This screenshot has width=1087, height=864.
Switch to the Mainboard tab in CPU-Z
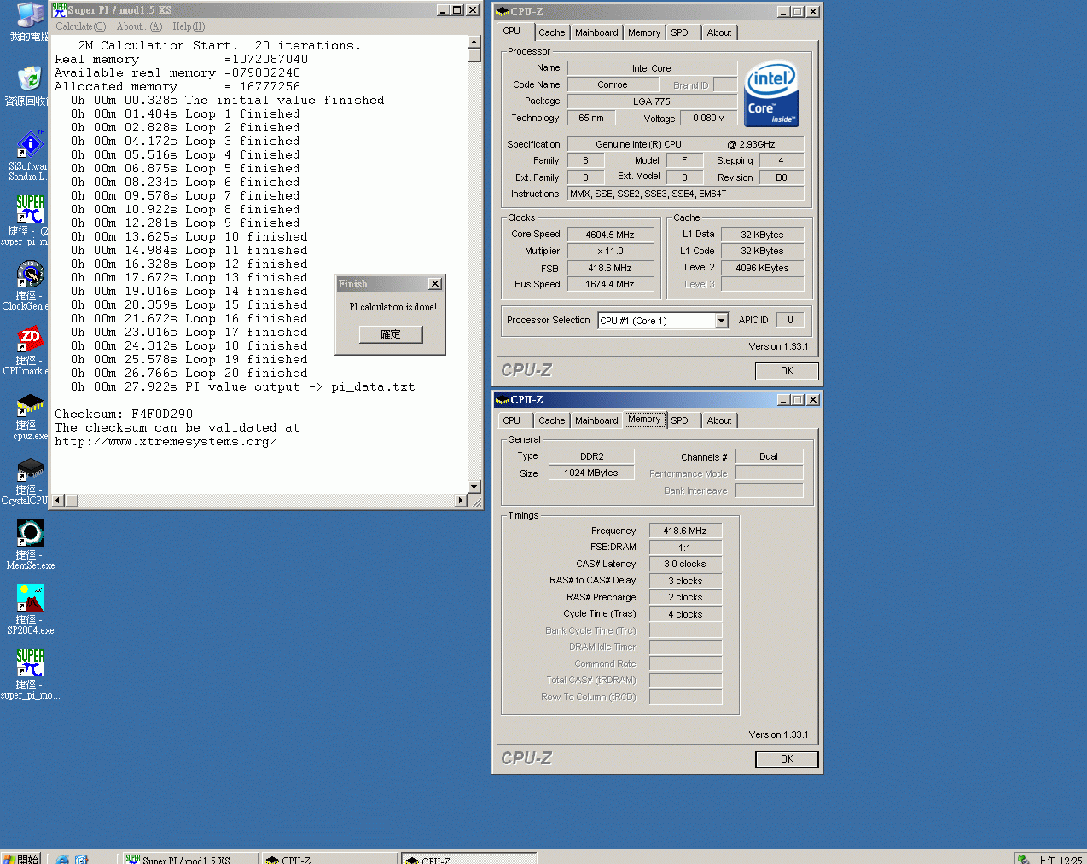[596, 32]
